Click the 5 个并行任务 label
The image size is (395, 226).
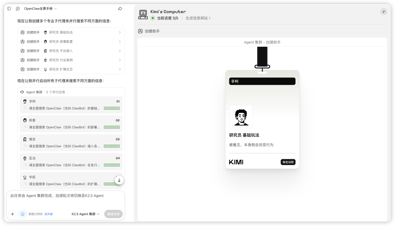(x=56, y=92)
